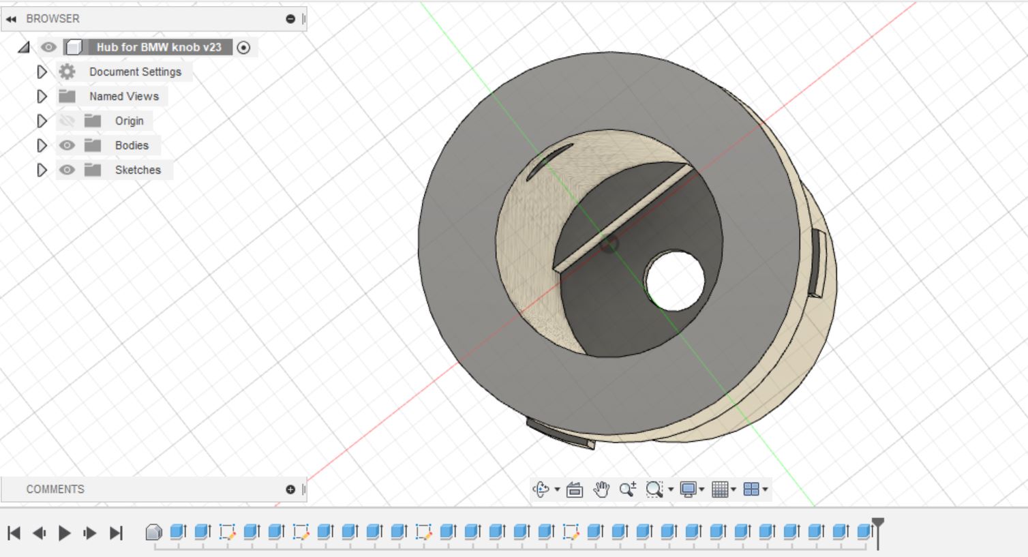The height and width of the screenshot is (557, 1028).
Task: Expand the Document Settings node
Action: [42, 72]
